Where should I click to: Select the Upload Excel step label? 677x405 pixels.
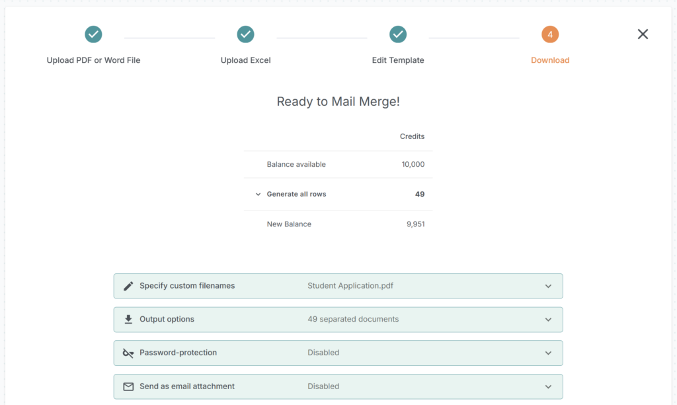[246, 60]
